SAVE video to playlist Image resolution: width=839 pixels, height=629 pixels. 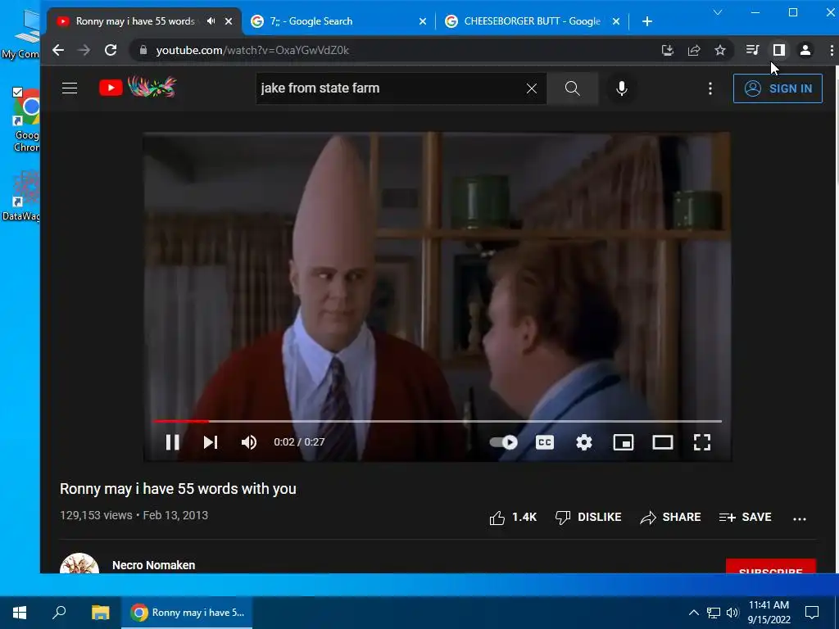coord(745,518)
